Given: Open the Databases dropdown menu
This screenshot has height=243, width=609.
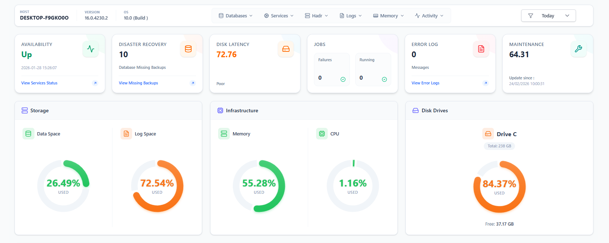Looking at the screenshot, I should pos(236,16).
